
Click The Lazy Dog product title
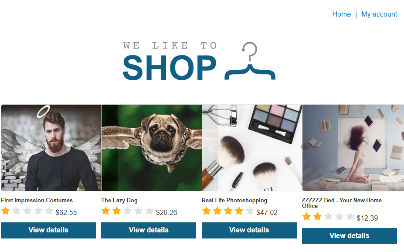click(119, 200)
